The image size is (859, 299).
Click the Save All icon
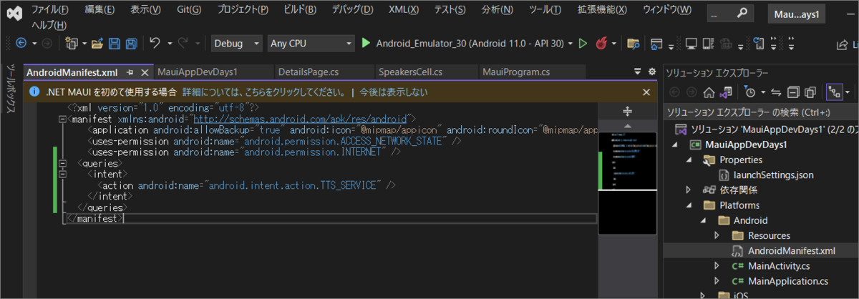(x=131, y=44)
